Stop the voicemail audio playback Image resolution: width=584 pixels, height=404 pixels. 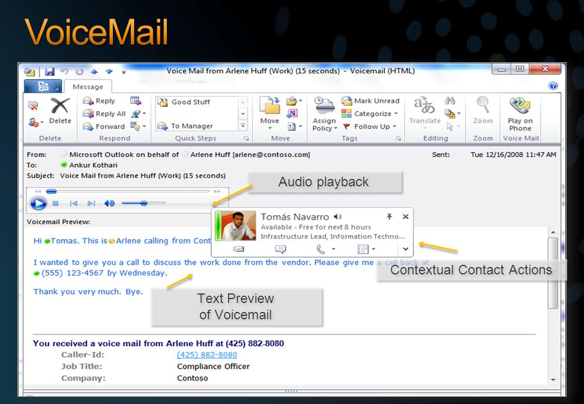[56, 203]
